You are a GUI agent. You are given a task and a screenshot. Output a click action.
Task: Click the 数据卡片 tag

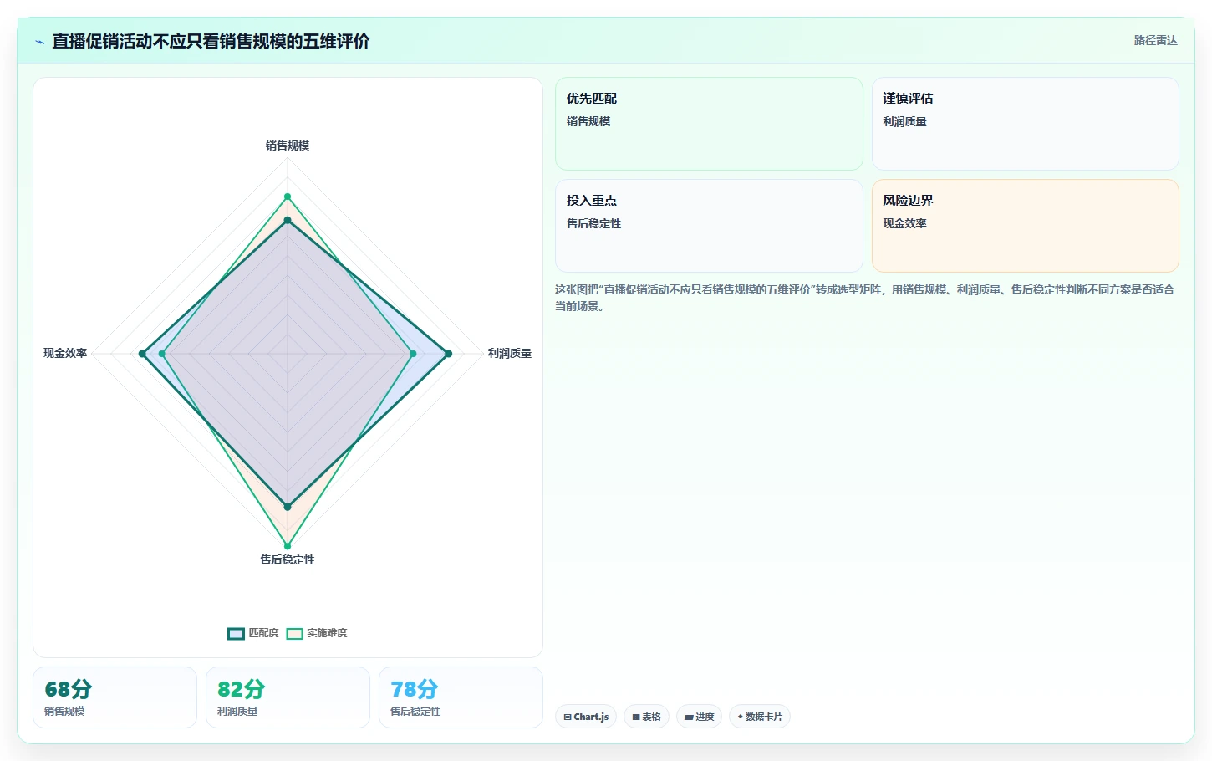[x=760, y=717]
